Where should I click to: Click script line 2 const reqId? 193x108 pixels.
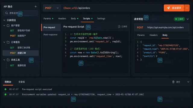tap(92, 38)
